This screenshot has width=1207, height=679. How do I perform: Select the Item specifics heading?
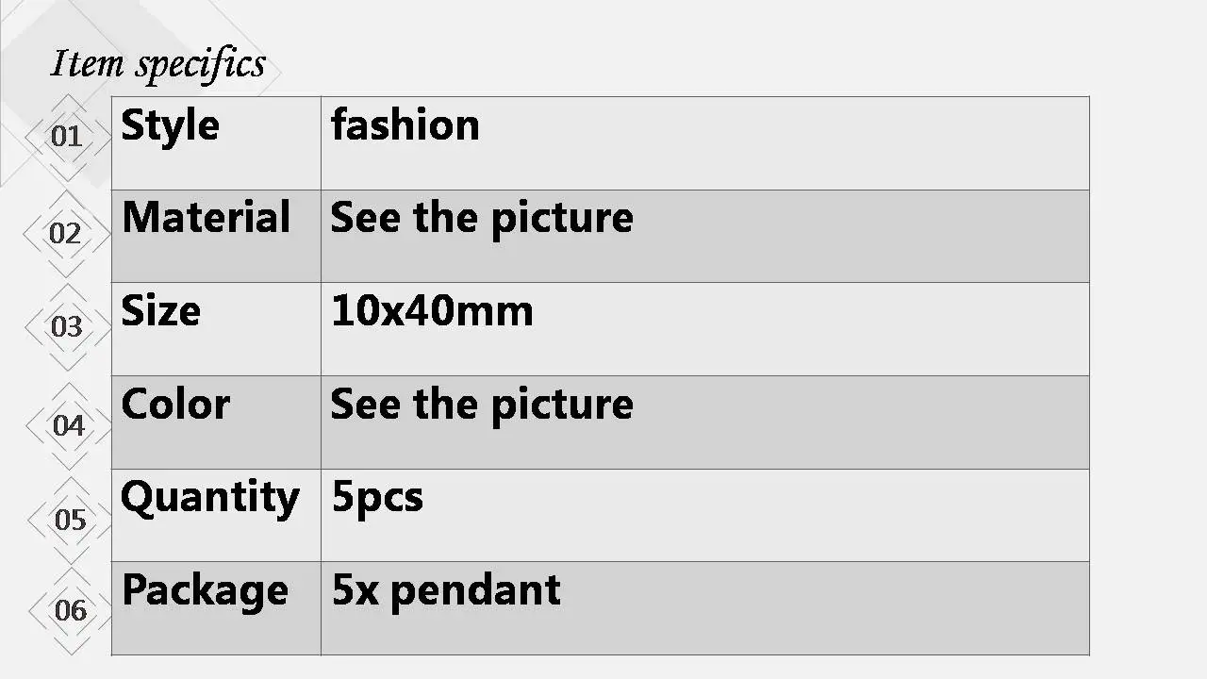click(157, 64)
